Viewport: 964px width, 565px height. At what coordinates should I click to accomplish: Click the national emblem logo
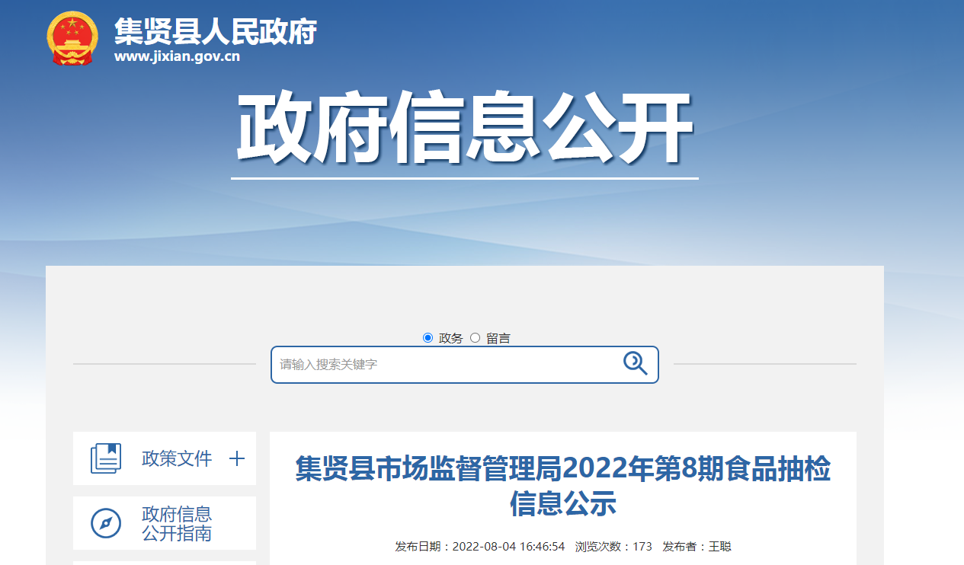72,38
